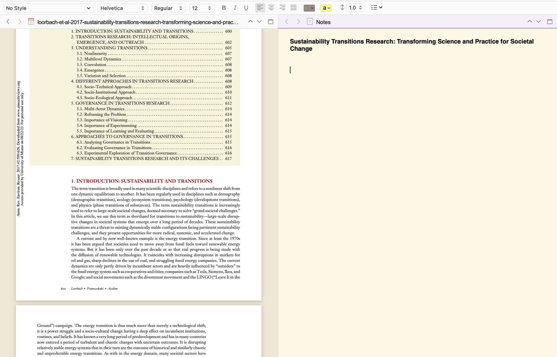Open TOC entry 7. Sustainability Transitions Research challenges

(x=151, y=159)
